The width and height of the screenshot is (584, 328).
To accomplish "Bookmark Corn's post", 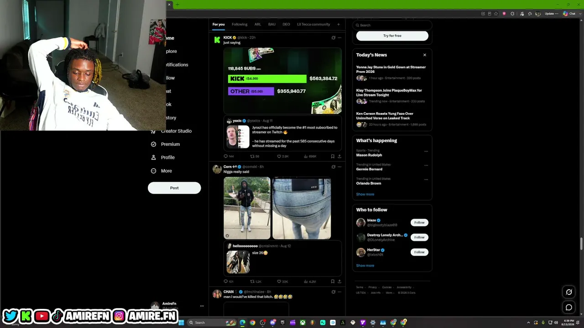I will point(333,282).
